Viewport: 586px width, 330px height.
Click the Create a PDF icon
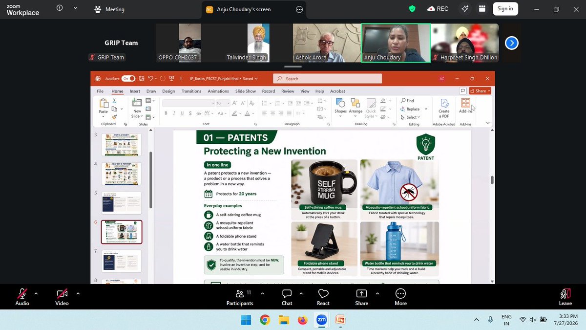[x=444, y=103]
